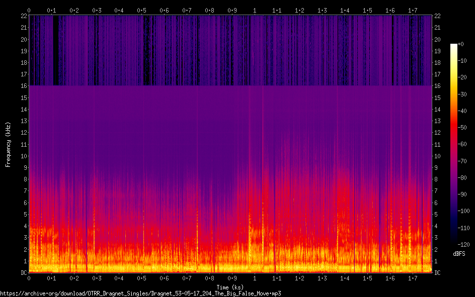The image size is (475, 297).
Task: Click the 'Frequency (kHz)' axis title
Action: [8, 144]
